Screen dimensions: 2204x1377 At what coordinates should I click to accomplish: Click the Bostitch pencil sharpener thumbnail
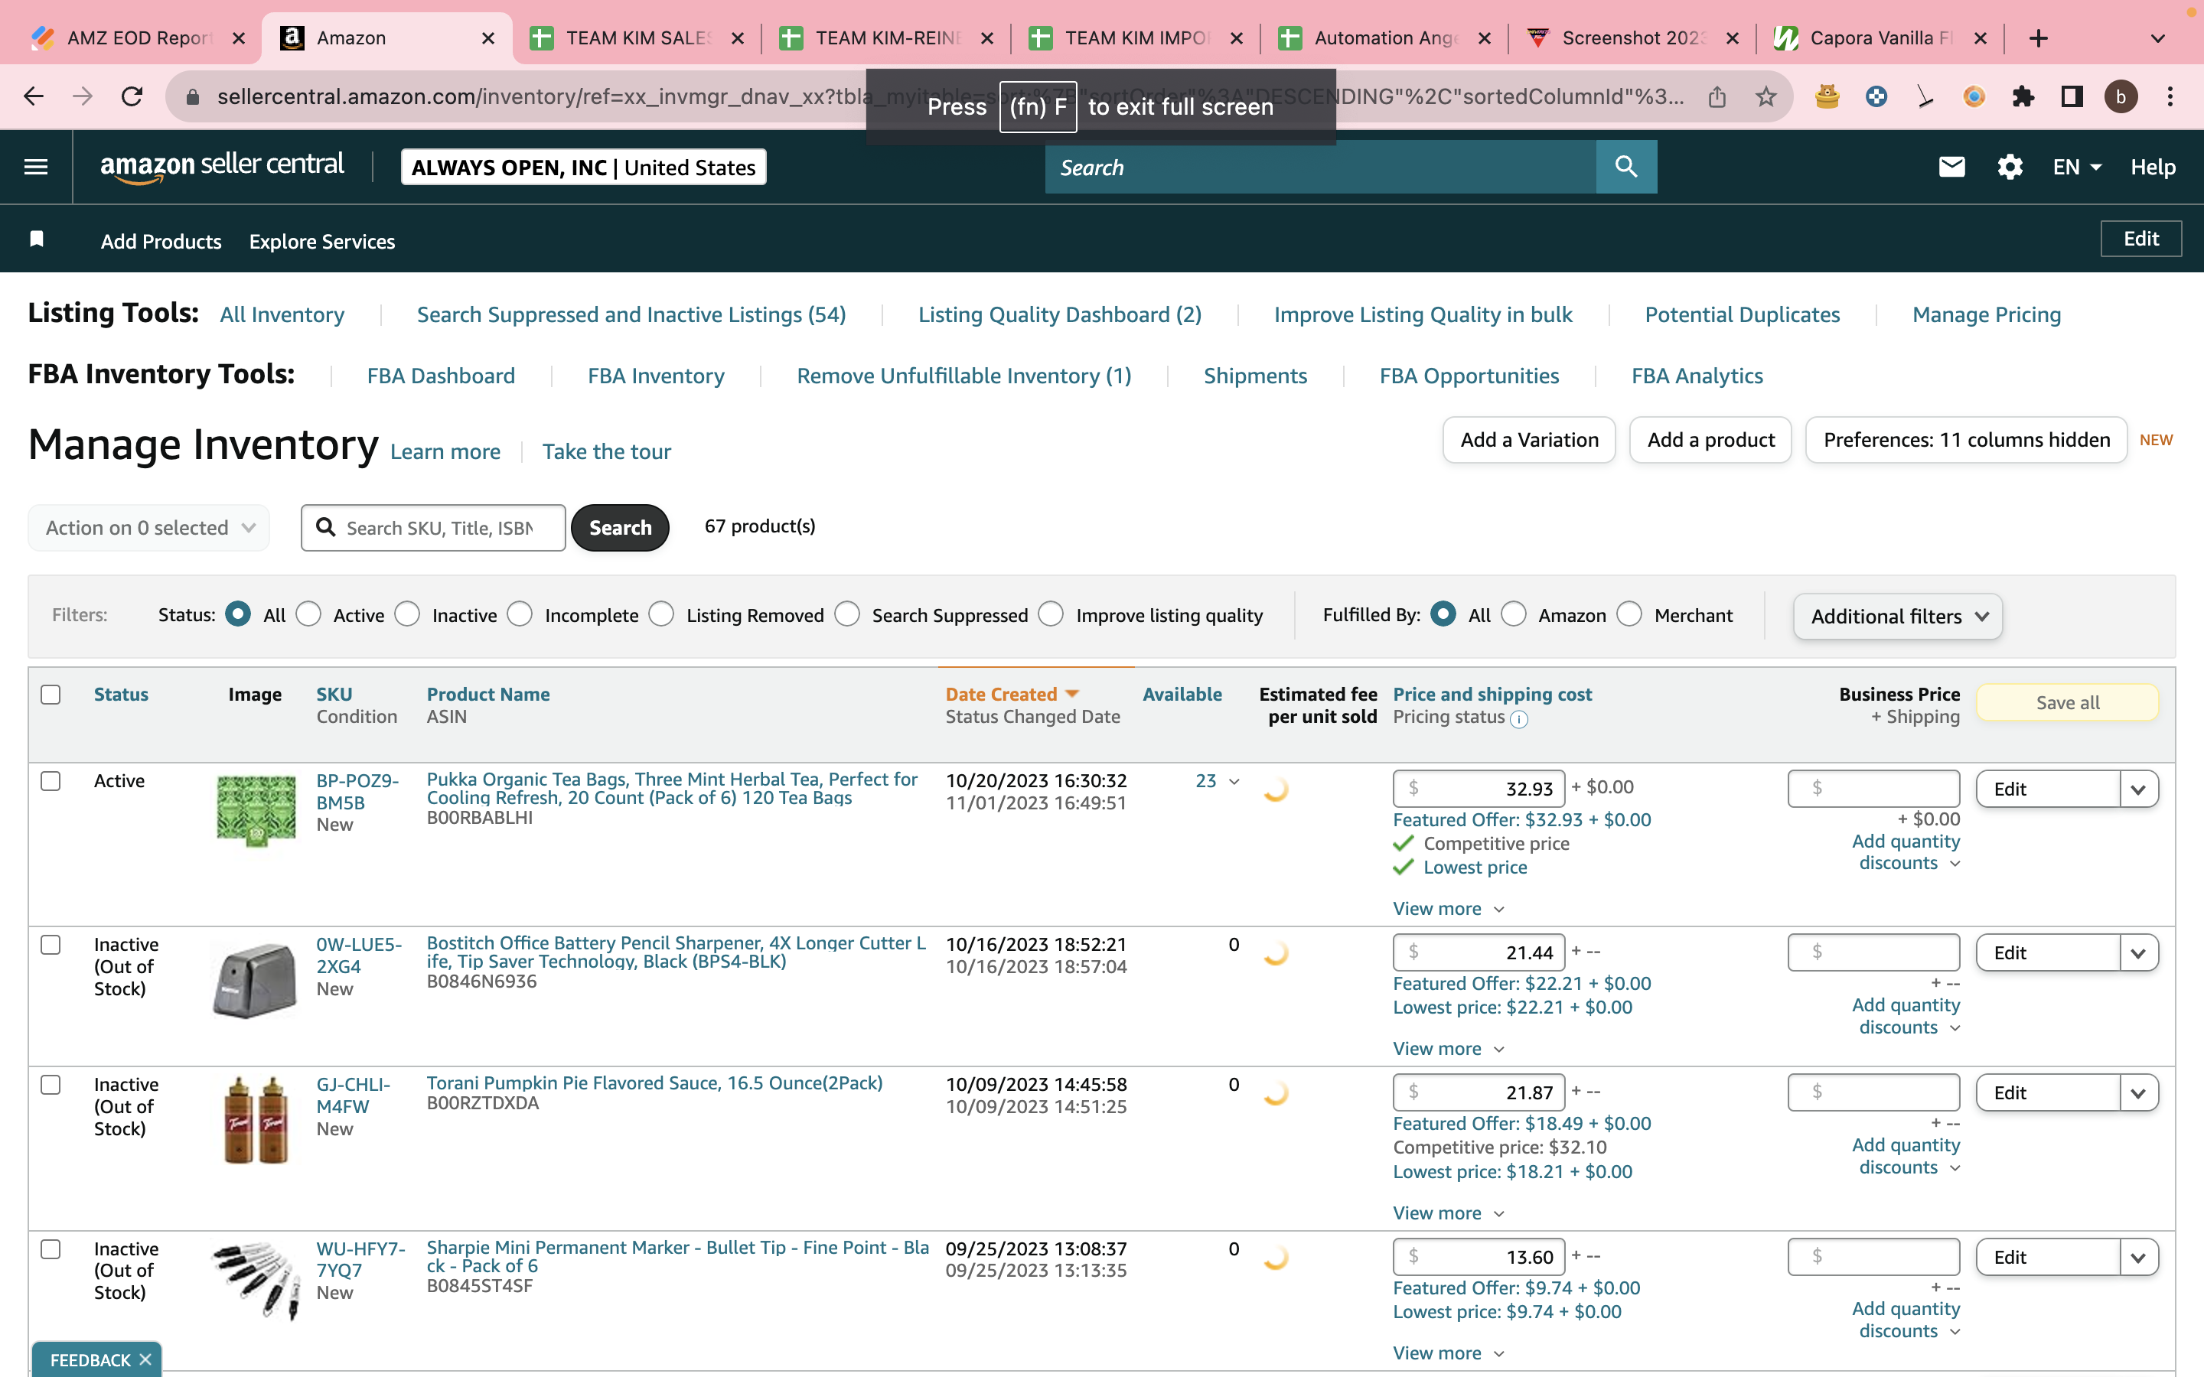pos(256,979)
